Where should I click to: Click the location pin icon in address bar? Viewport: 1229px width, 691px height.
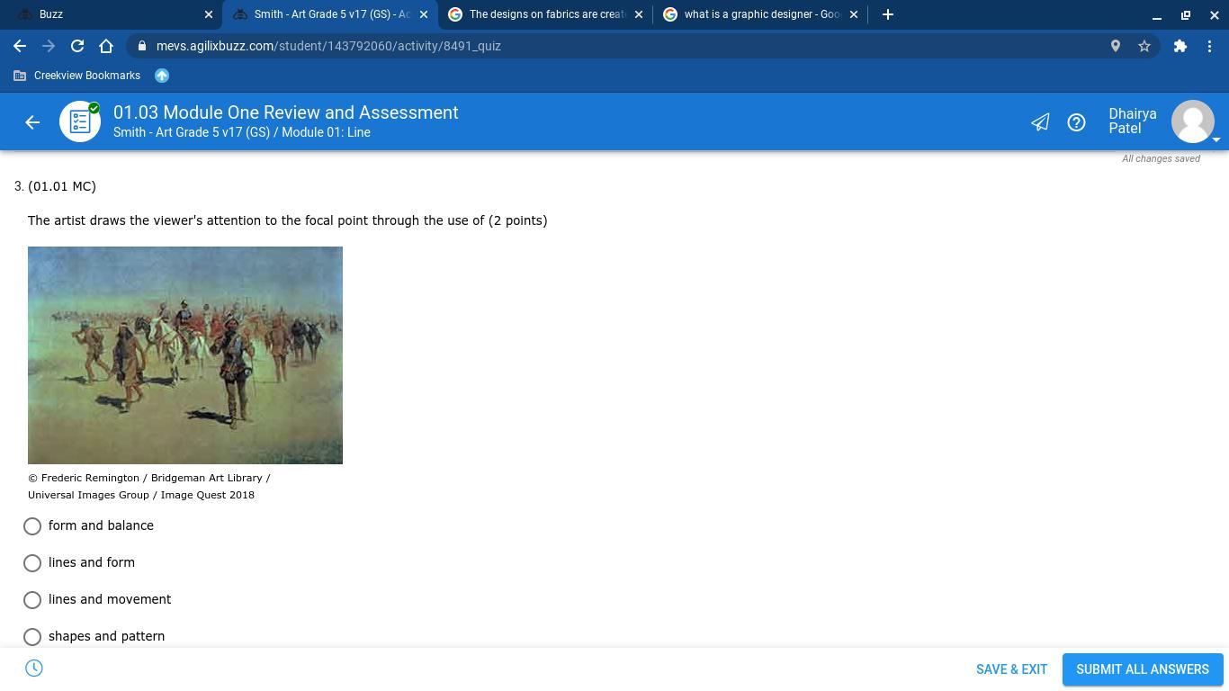point(1116,46)
